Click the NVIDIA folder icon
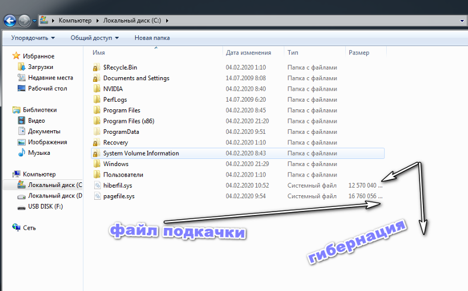468x291 pixels. (x=96, y=89)
